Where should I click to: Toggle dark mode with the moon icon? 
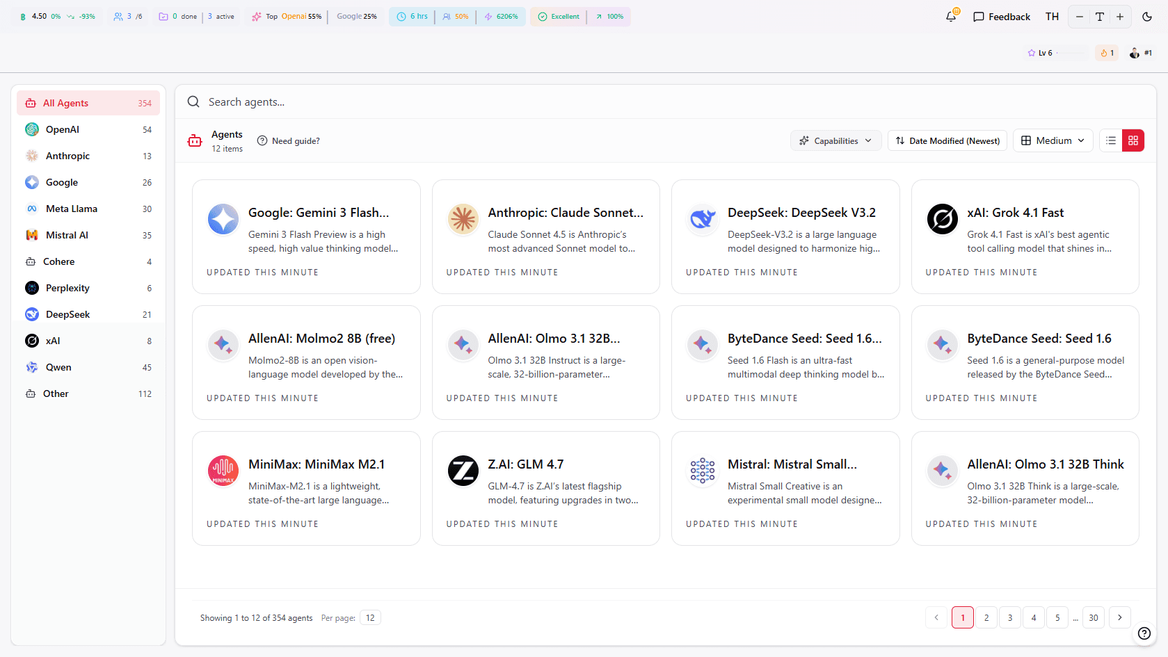click(1147, 17)
